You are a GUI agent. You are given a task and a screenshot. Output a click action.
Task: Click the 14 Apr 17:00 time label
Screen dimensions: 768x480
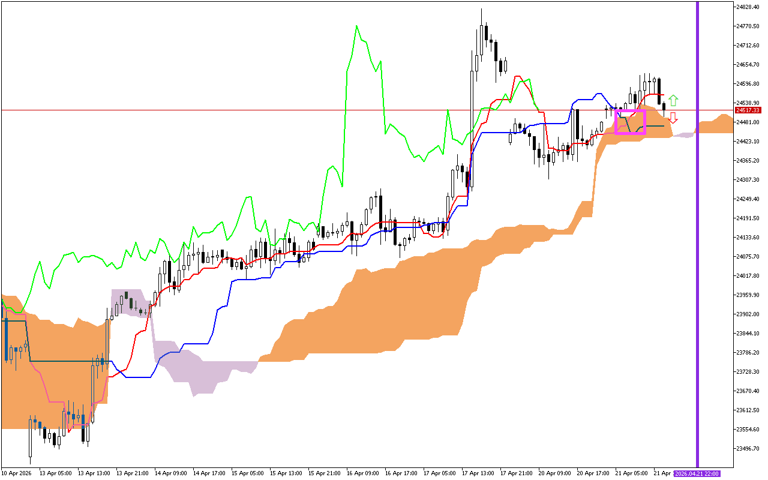tap(208, 473)
